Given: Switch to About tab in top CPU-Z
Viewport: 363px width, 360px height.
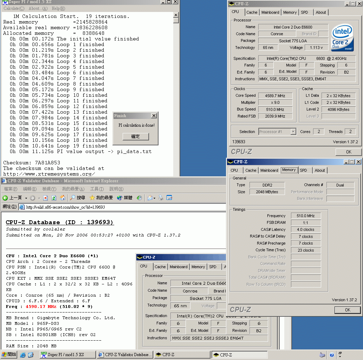Looking at the screenshot, I should [x=320, y=12].
